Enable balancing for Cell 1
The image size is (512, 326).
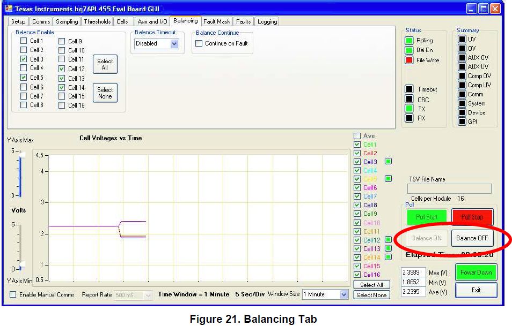click(x=24, y=41)
